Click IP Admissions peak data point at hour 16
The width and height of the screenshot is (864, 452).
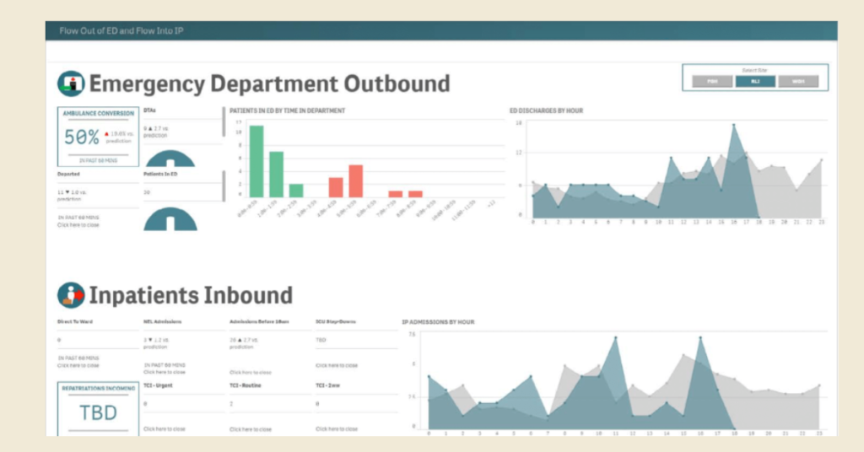(700, 337)
